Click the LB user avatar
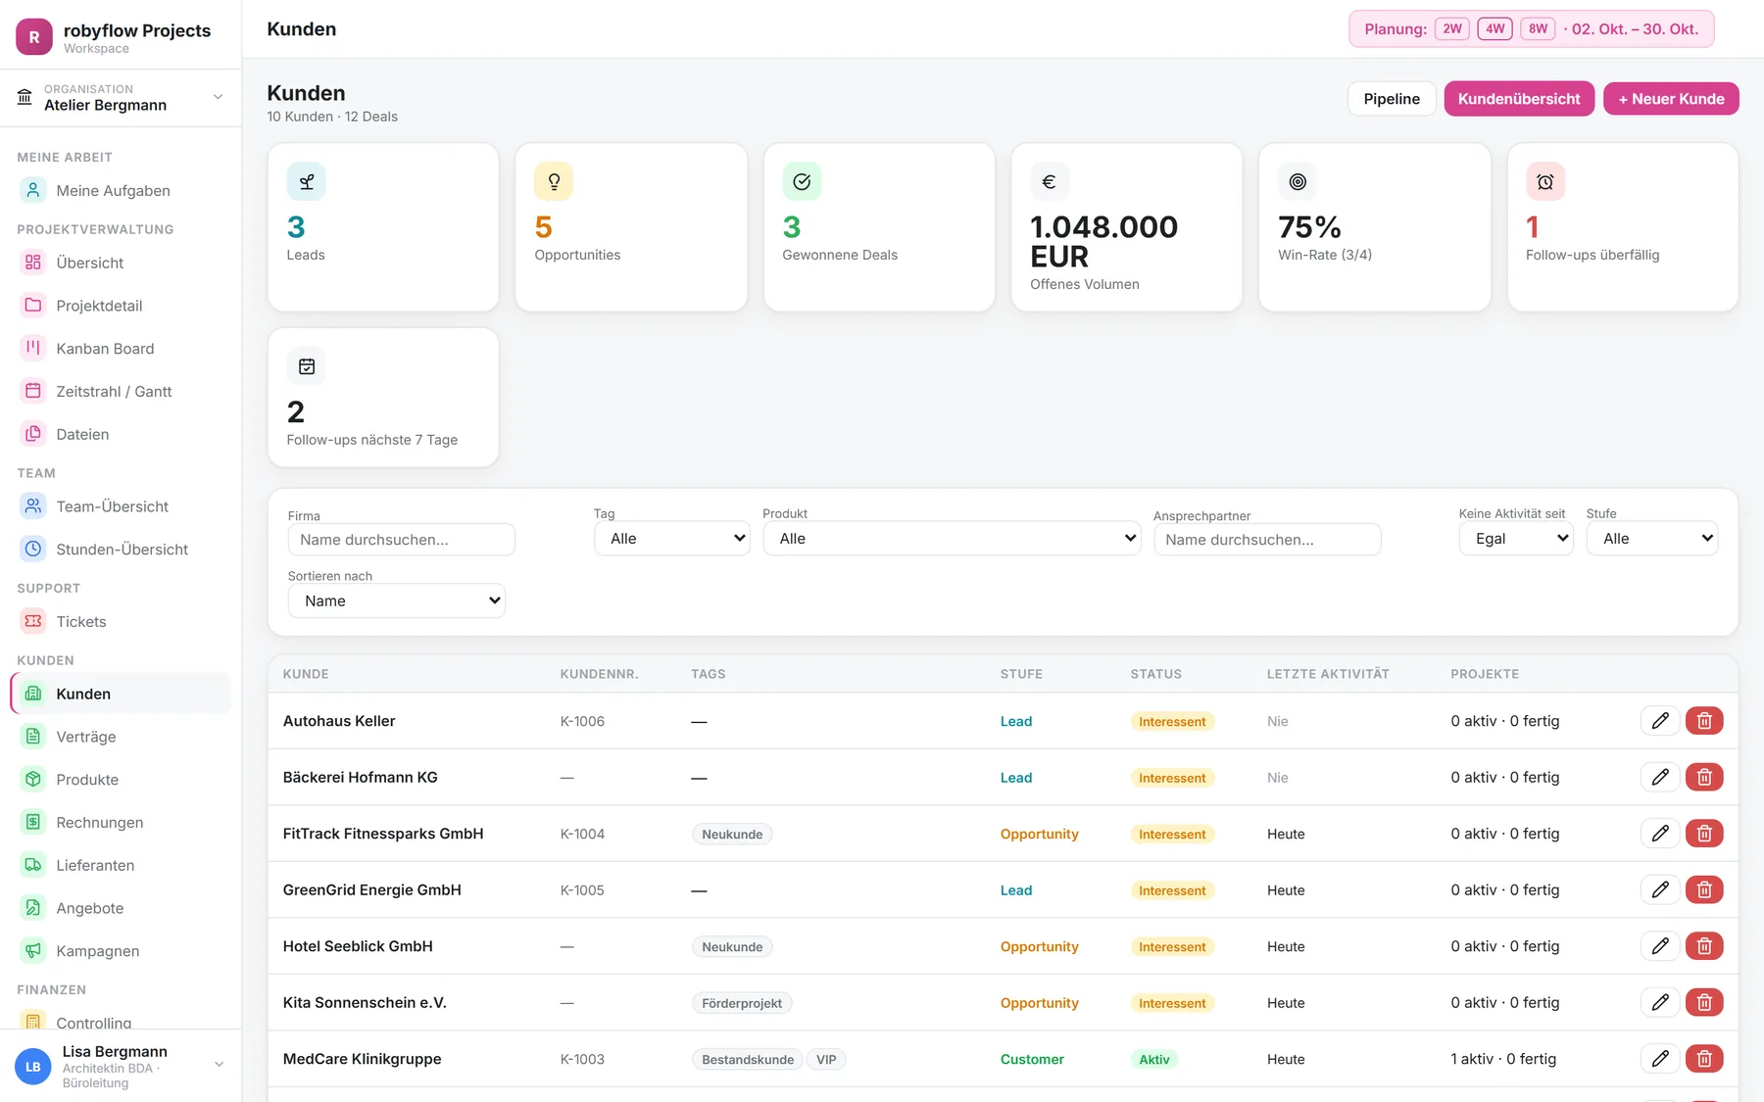This screenshot has height=1102, width=1764. point(33,1067)
